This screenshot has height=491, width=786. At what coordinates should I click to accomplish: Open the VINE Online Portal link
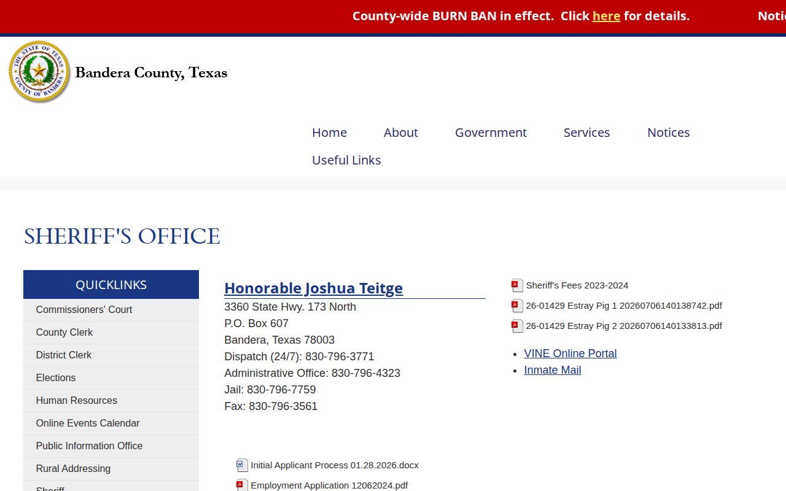(x=570, y=354)
